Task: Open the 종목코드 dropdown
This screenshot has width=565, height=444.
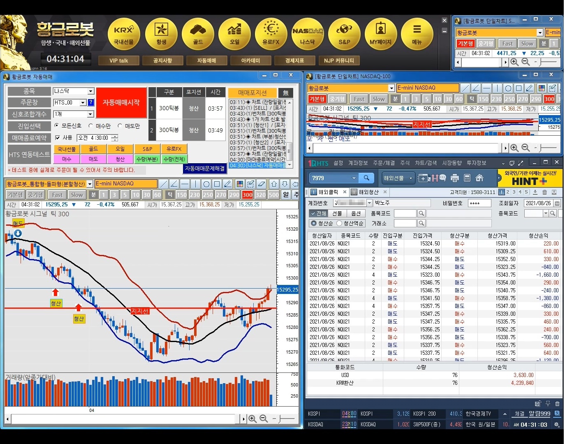Action: (x=546, y=213)
